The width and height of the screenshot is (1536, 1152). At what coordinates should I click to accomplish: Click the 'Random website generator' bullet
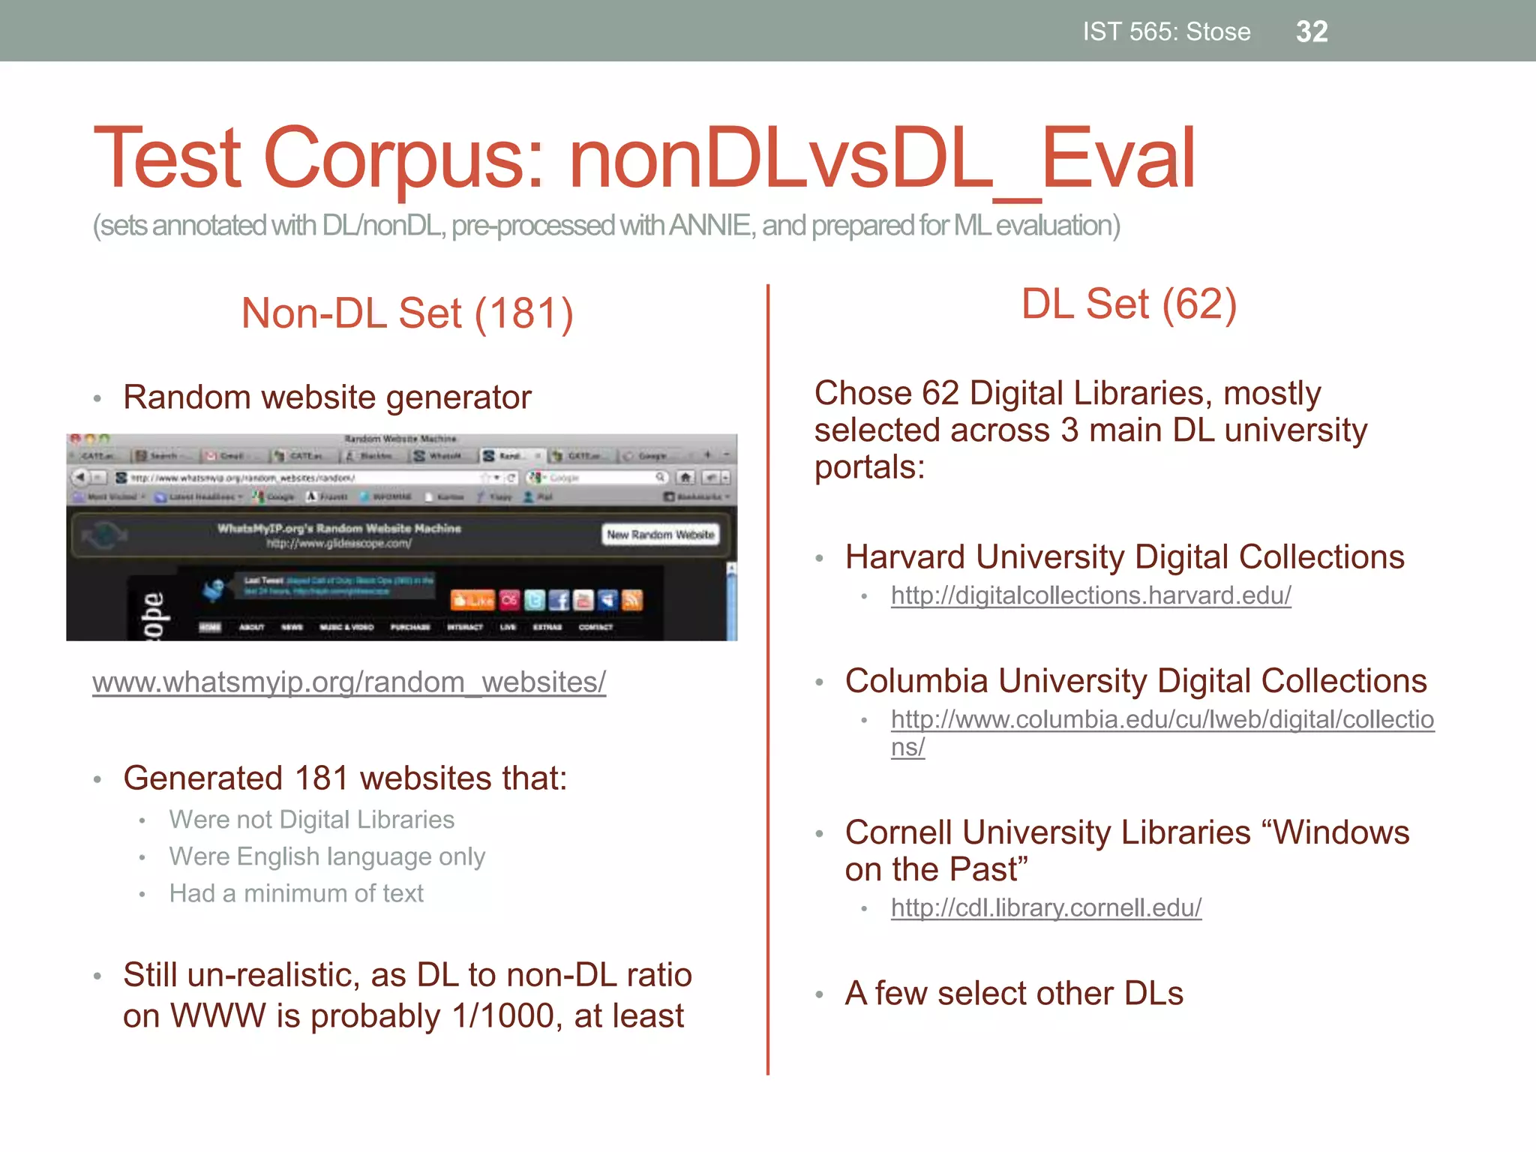327,397
